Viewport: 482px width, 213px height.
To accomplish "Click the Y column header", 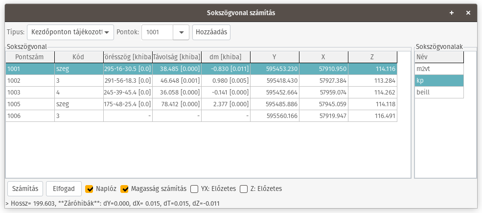I will (x=275, y=57).
